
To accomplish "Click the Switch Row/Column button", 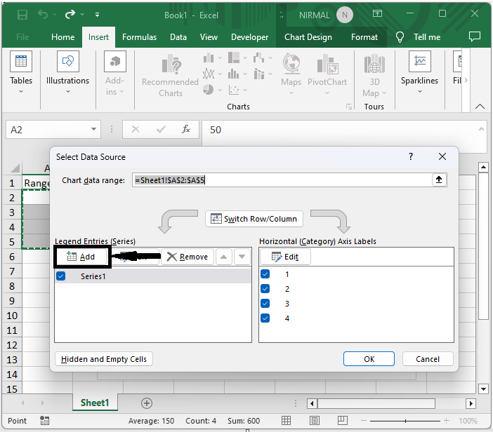I will pyautogui.click(x=254, y=219).
